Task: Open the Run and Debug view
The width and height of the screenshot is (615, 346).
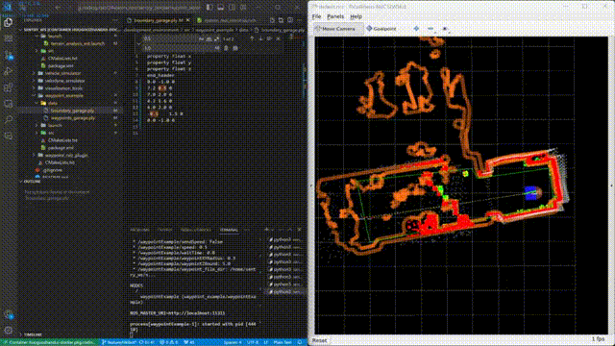Action: tap(9, 71)
